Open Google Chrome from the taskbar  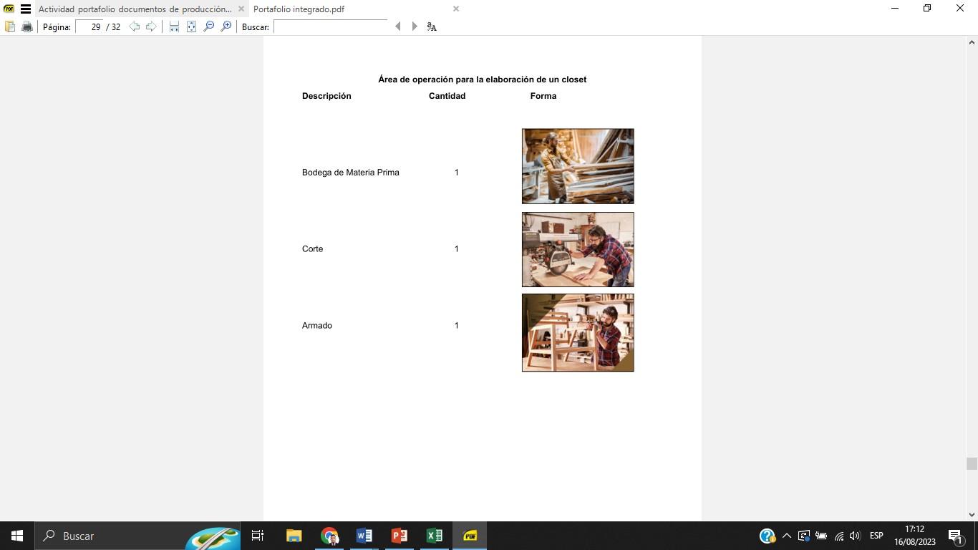pyautogui.click(x=329, y=536)
